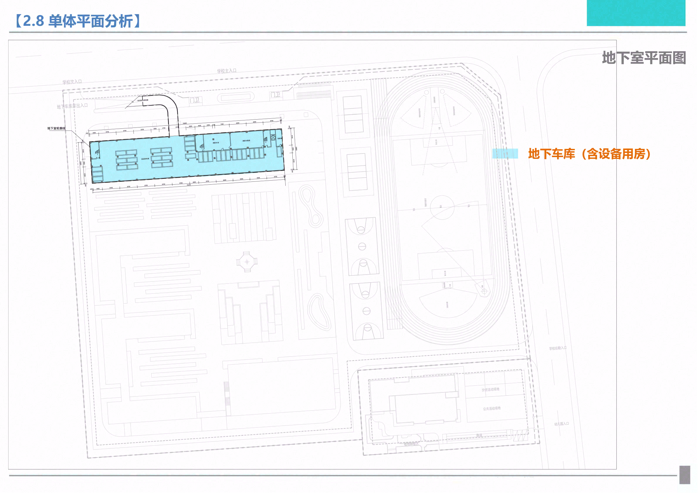Click the 地下车库（含设备用房） legend label
Screen dimensions: 698x493
click(x=589, y=154)
